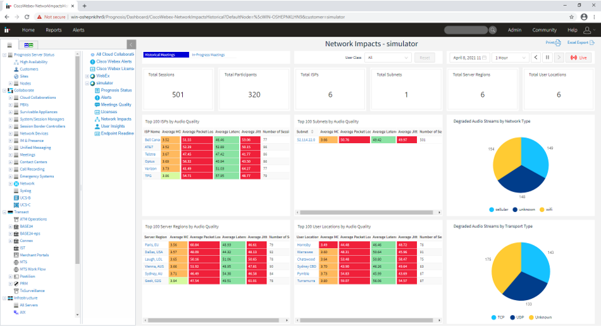This screenshot has width=601, height=326.
Task: Click the search magnifier icon
Action: click(493, 30)
